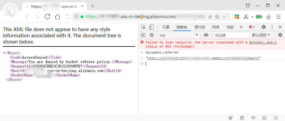Open zoom magnifier in status bar
Image resolution: width=285 pixels, height=121 pixels.
point(276,117)
